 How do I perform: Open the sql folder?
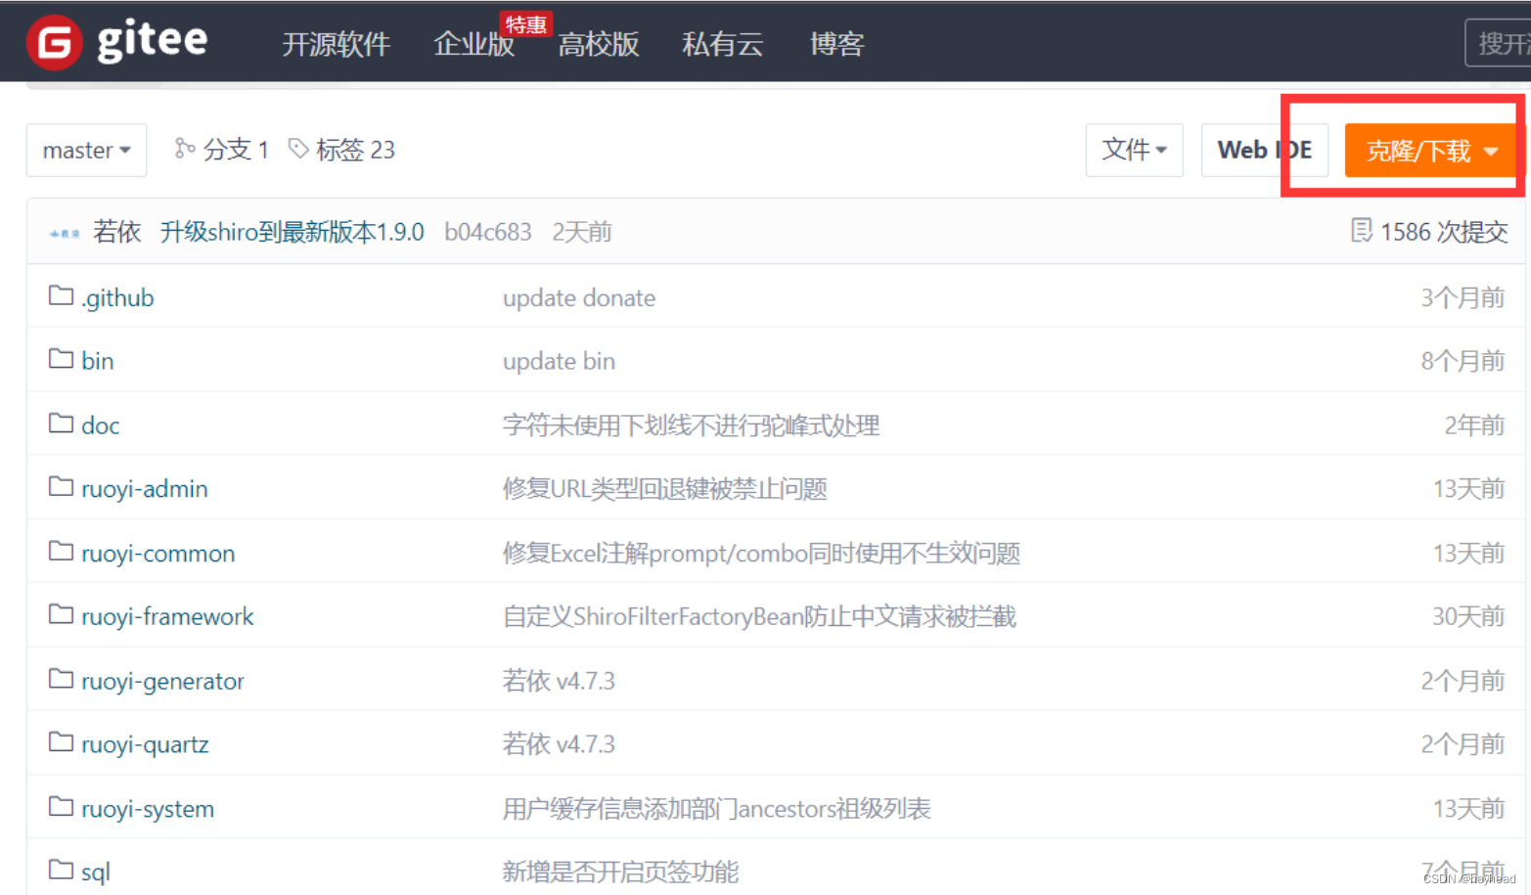[95, 872]
